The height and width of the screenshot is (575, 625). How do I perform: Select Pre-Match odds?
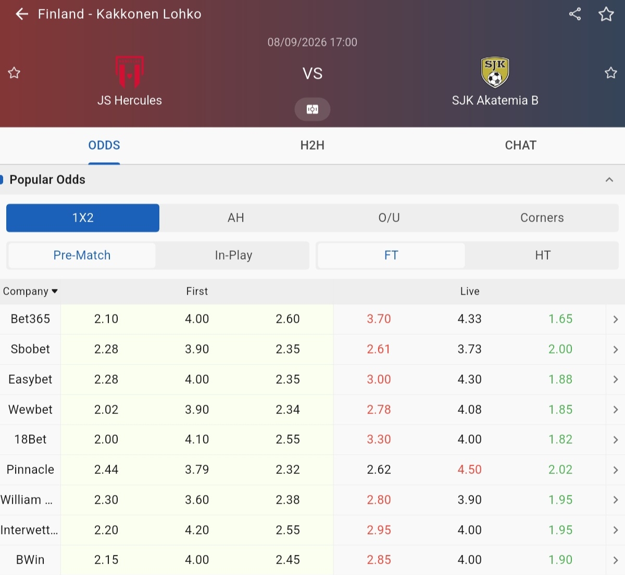click(82, 255)
